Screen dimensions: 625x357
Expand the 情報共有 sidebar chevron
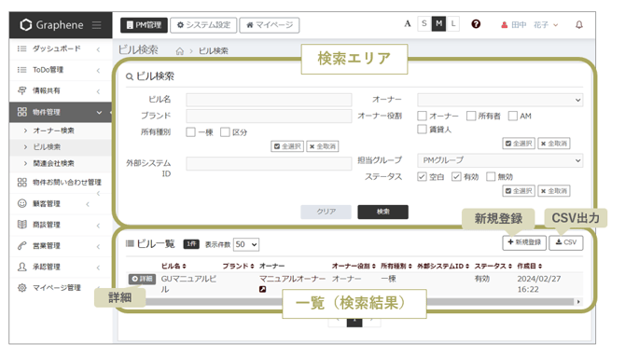98,91
